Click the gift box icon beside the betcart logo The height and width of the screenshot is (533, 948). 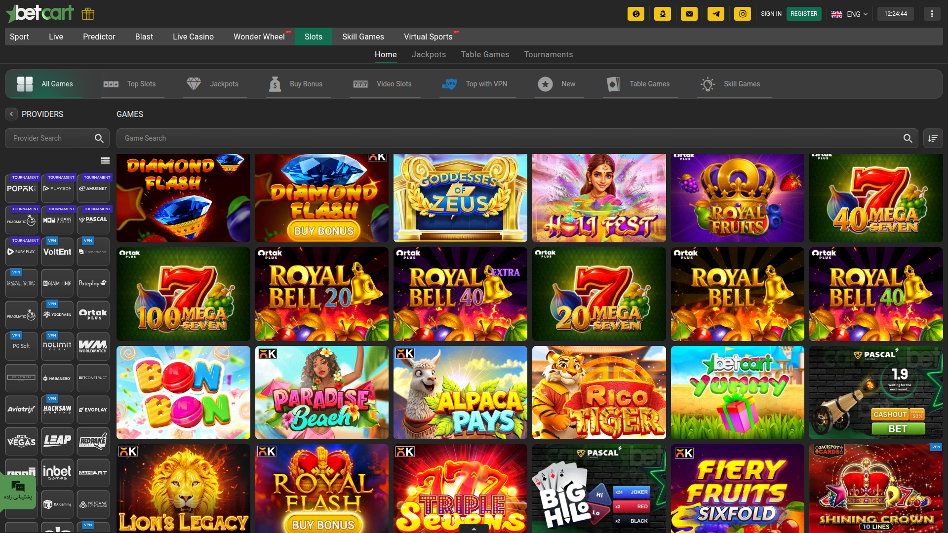(x=87, y=14)
